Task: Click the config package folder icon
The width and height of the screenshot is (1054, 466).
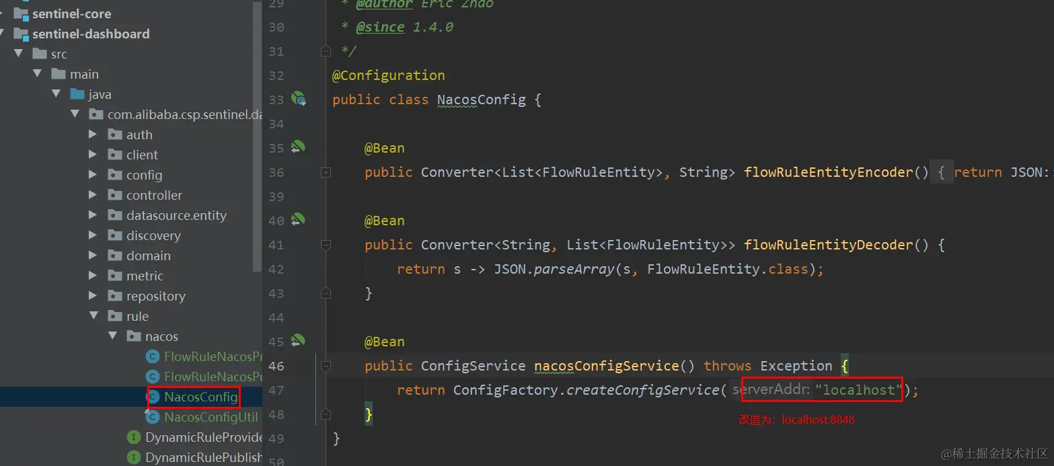Action: [115, 175]
